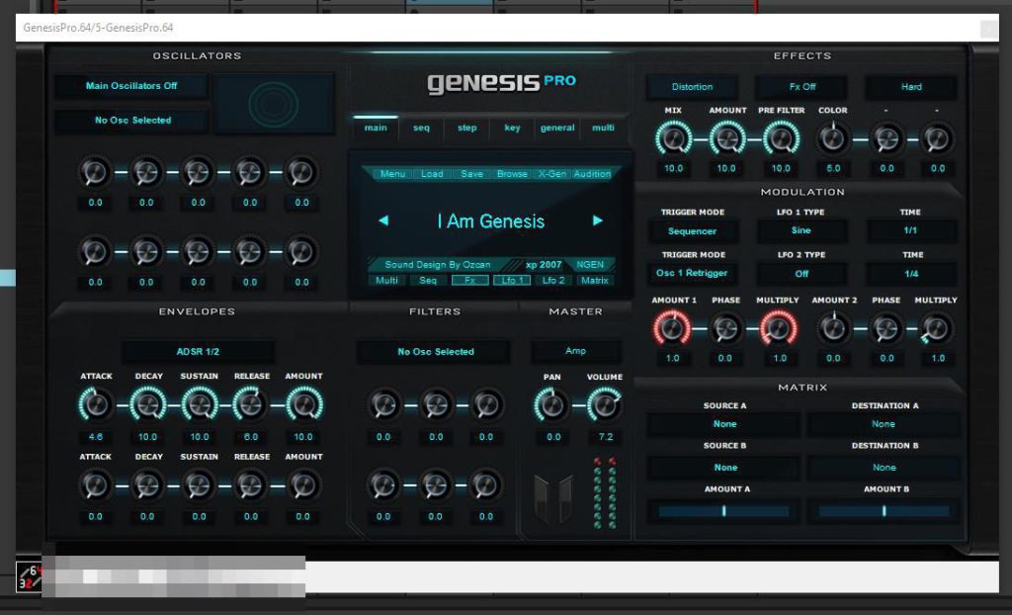Toggle the Fx indicator in preset display

[x=469, y=281]
